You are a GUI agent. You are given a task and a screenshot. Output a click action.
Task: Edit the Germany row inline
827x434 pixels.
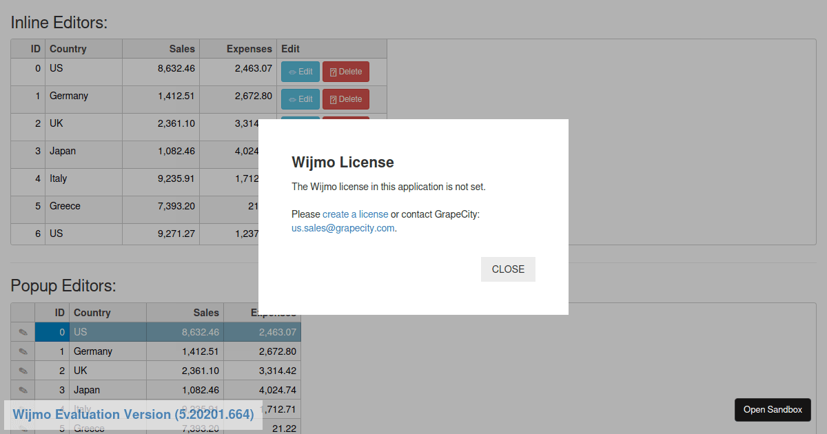pos(300,99)
